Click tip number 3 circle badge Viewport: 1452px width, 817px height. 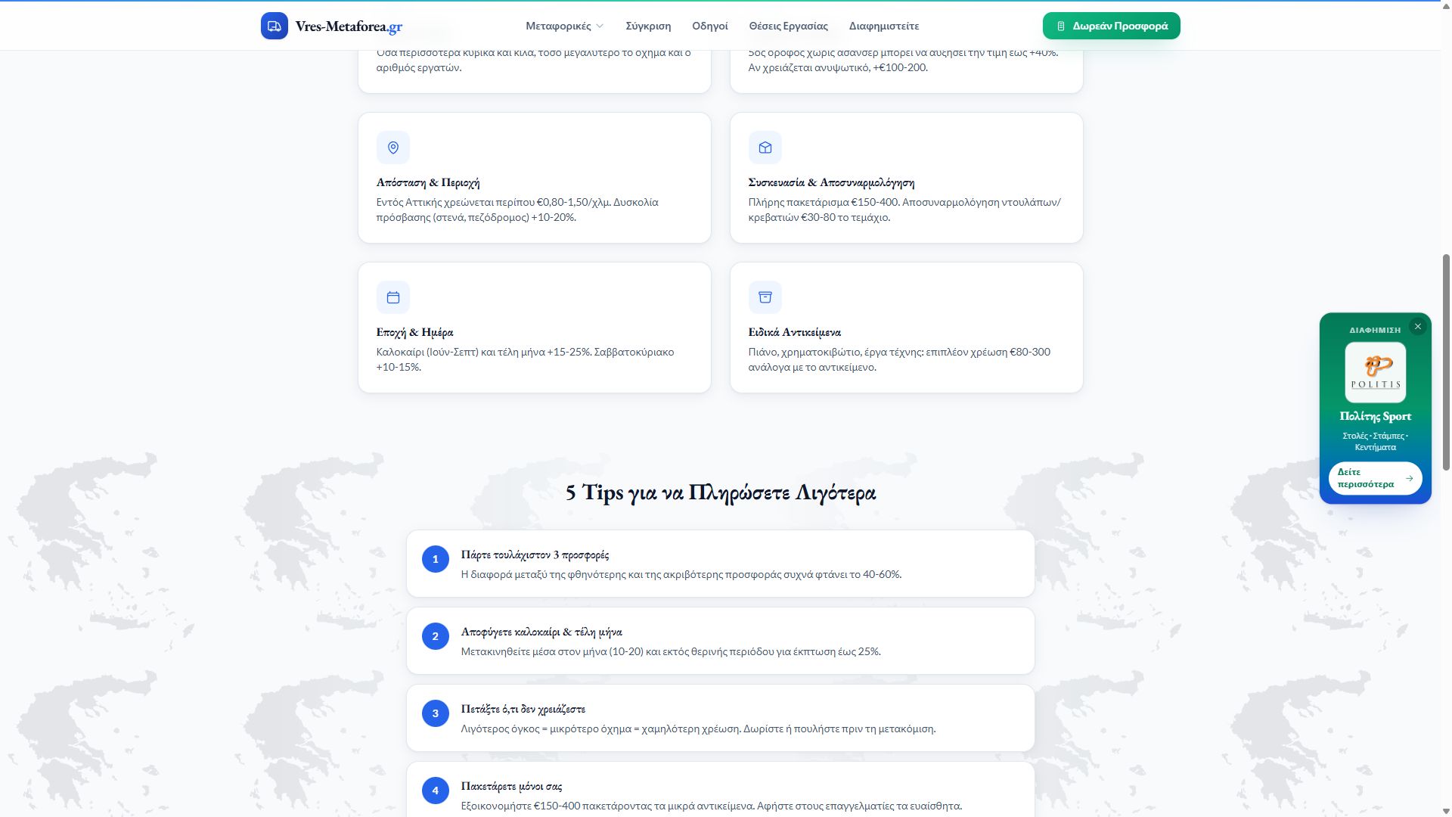(x=435, y=713)
